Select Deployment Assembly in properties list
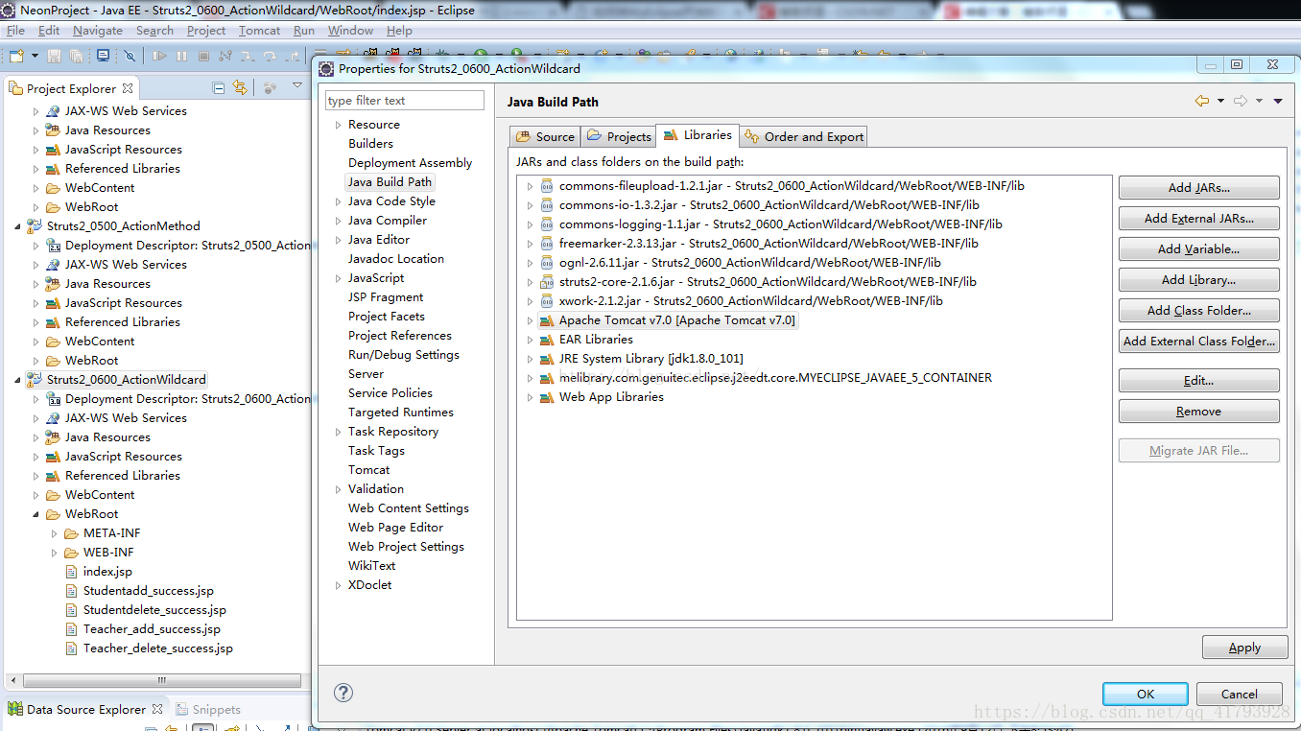Image resolution: width=1301 pixels, height=731 pixels. point(410,162)
